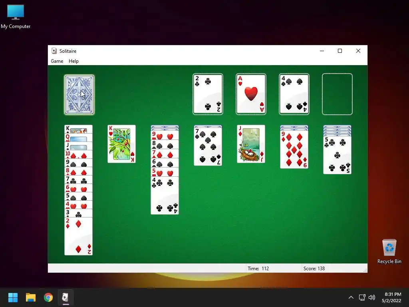409x307 pixels.
Task: Open the My Computer desktop icon
Action: [16, 17]
